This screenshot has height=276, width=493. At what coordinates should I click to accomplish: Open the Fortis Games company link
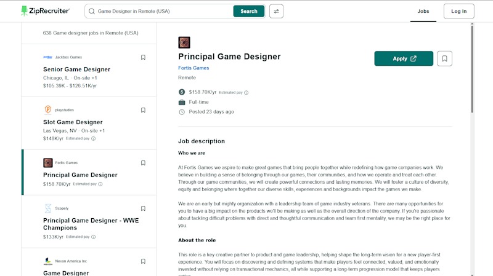click(x=194, y=68)
